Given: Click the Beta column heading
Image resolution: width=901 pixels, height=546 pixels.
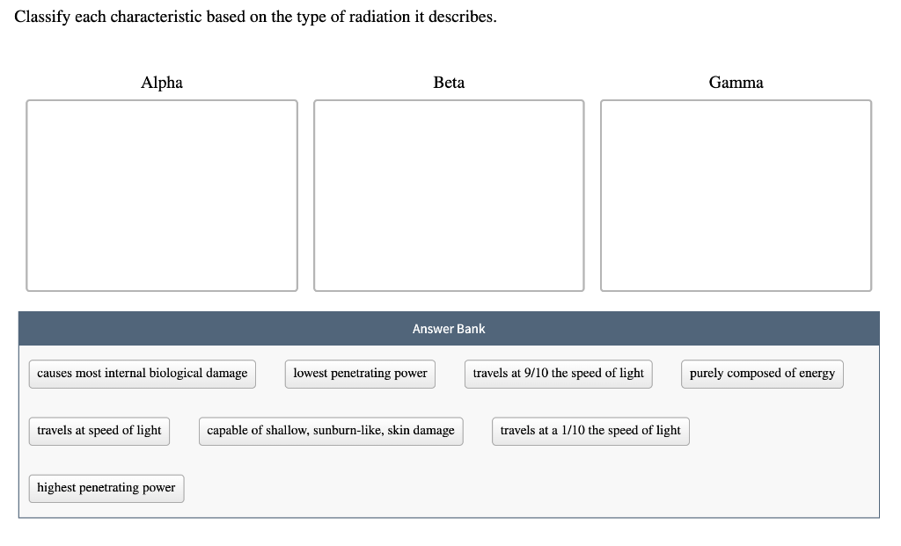Looking at the screenshot, I should [449, 83].
